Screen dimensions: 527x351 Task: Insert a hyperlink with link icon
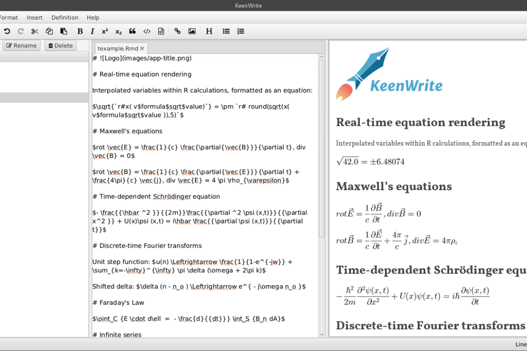[177, 31]
